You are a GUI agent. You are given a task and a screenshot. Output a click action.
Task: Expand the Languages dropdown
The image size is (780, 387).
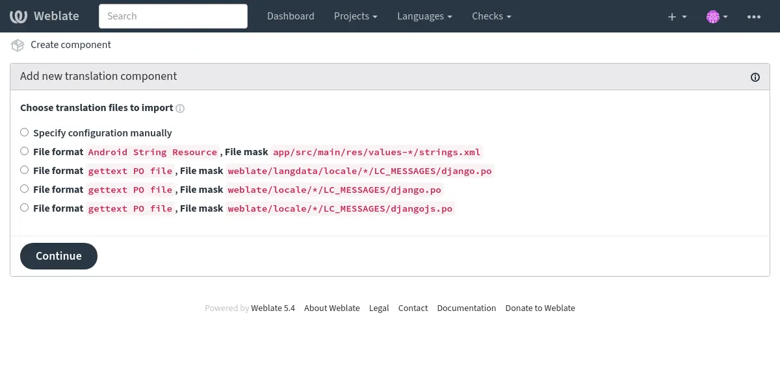[425, 16]
